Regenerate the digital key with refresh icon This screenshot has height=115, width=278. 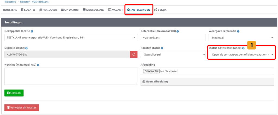[x=134, y=55]
